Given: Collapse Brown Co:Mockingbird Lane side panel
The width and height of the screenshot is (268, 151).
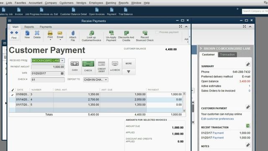Looking at the screenshot, I should click(x=201, y=49).
